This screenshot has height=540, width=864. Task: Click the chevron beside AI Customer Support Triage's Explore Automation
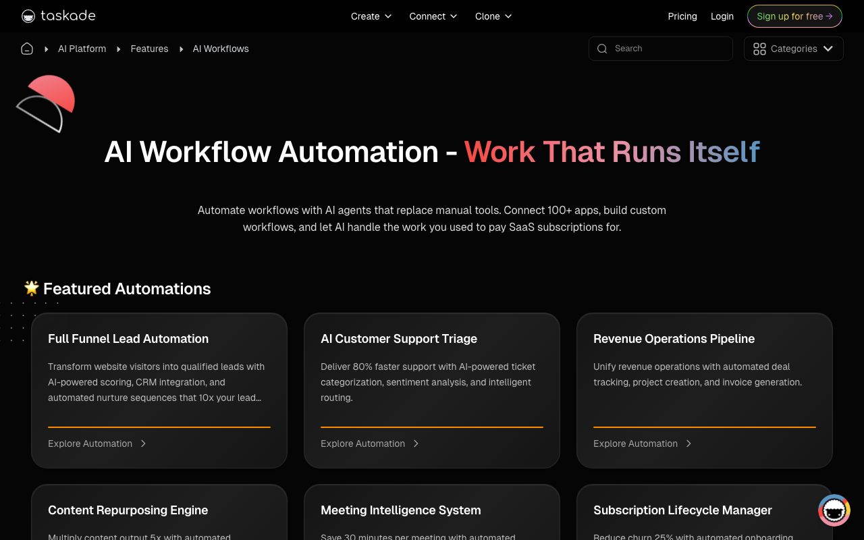tap(416, 443)
